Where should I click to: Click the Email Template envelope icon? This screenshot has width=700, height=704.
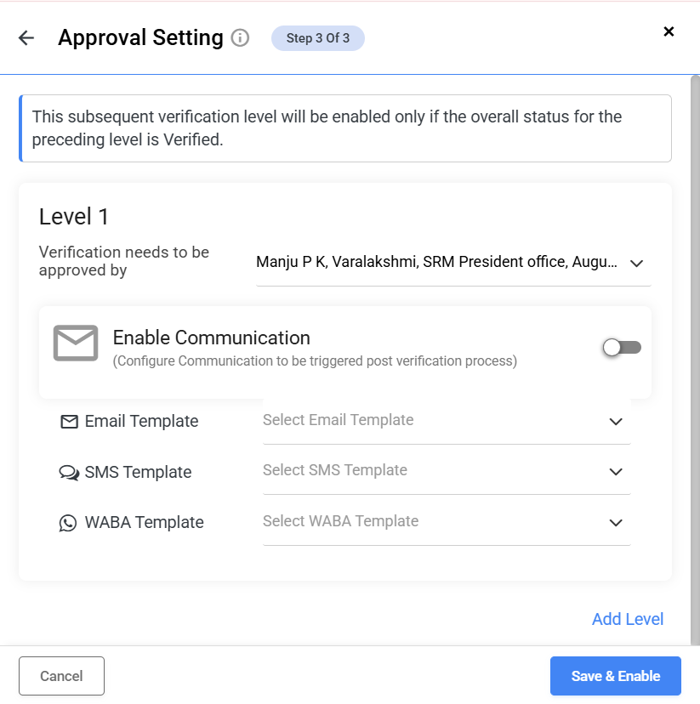point(69,422)
